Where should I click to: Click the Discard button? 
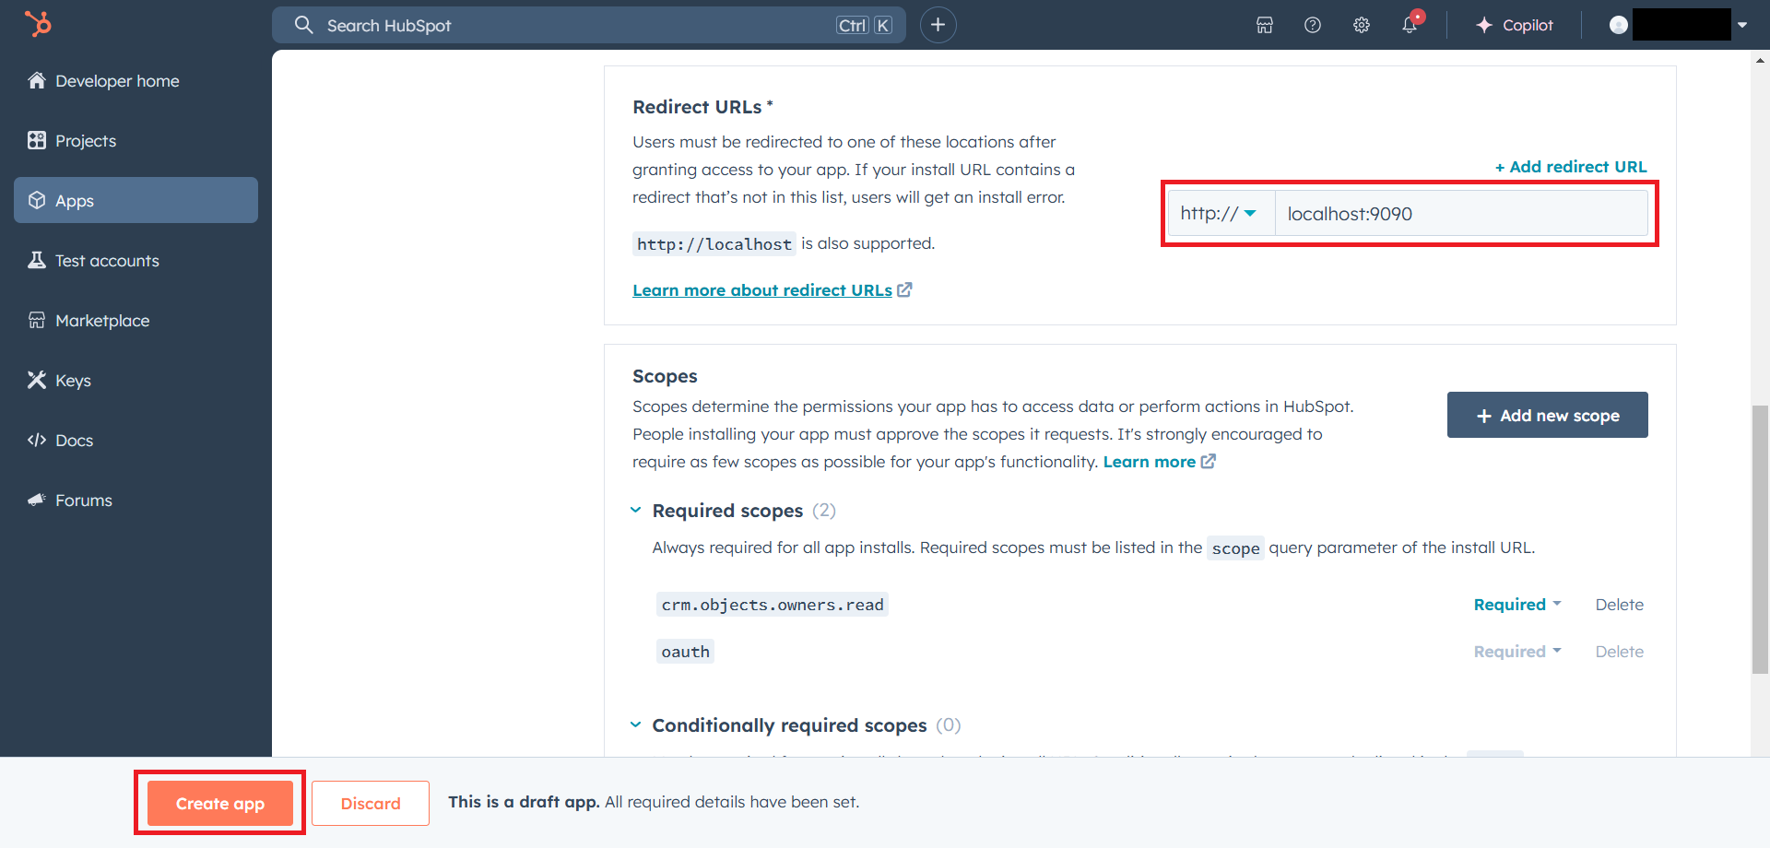coord(371,803)
